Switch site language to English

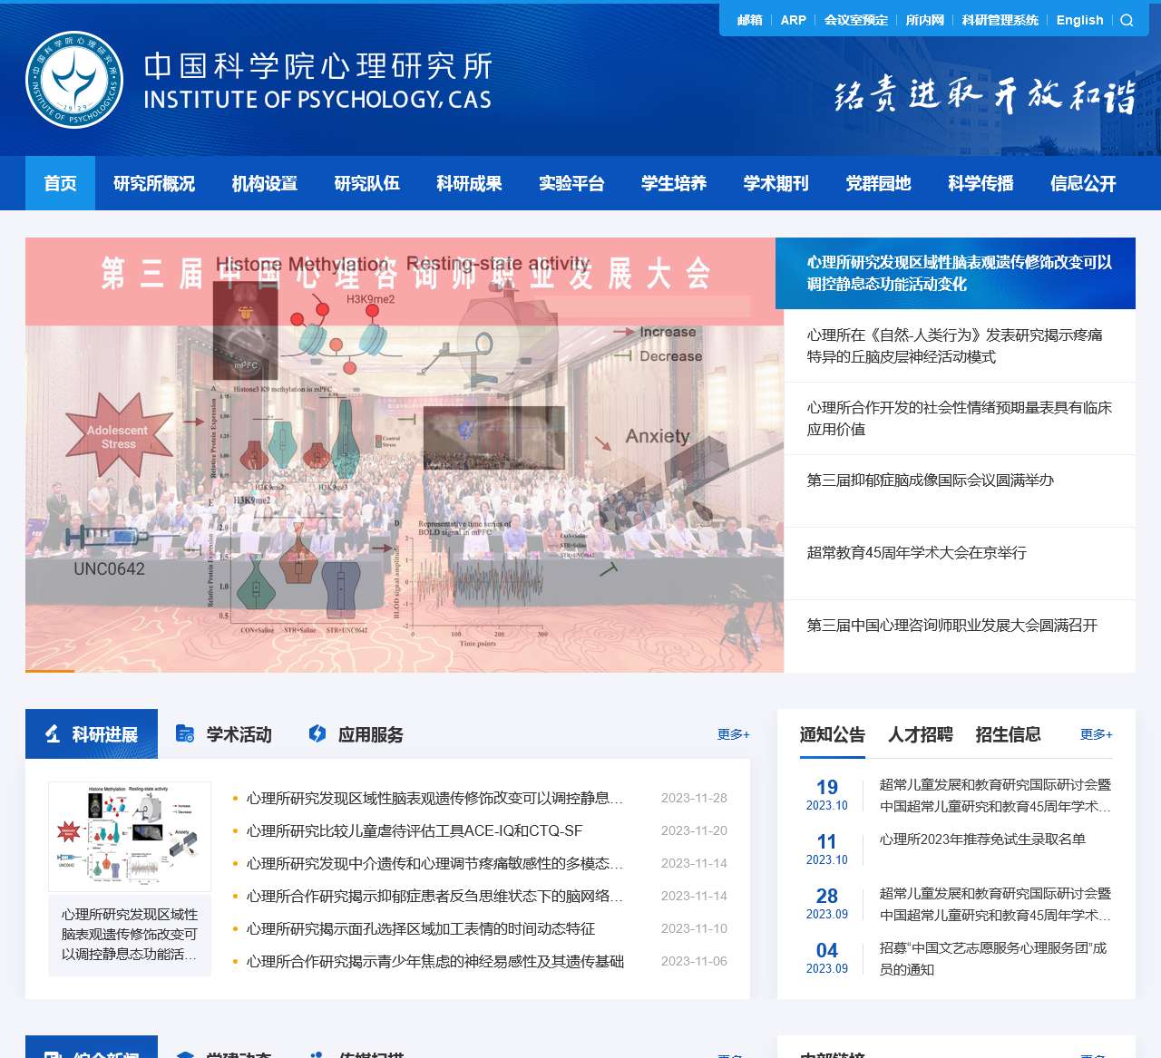point(1079,20)
